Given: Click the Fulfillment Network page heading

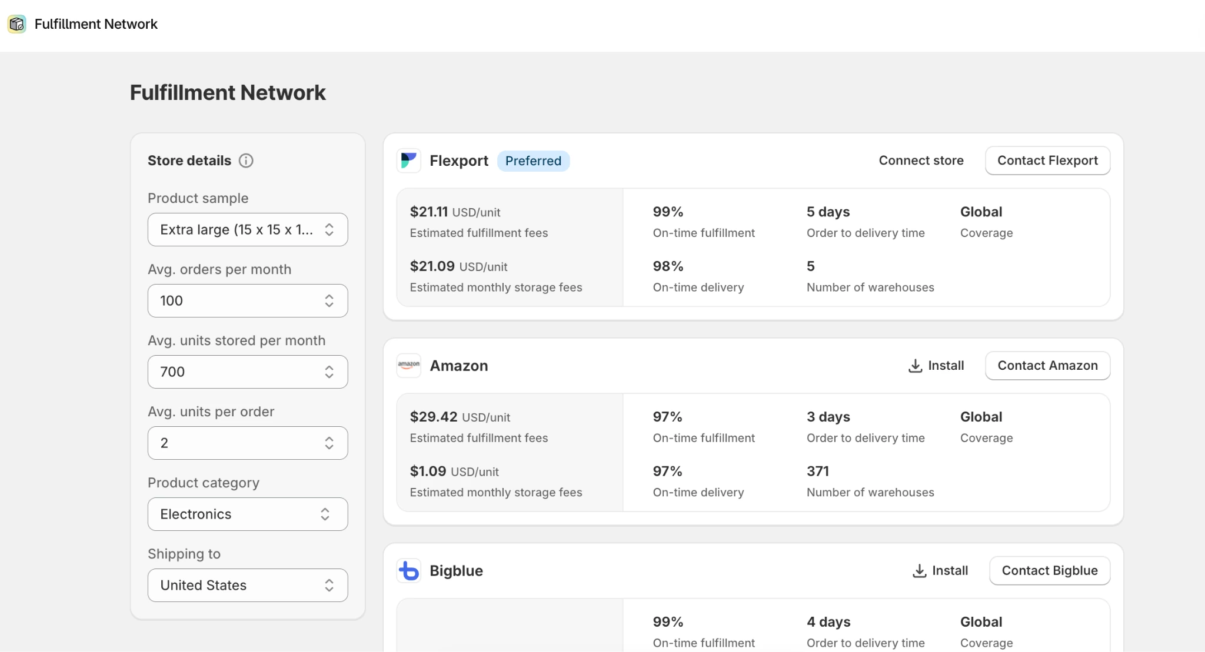Looking at the screenshot, I should tap(228, 92).
